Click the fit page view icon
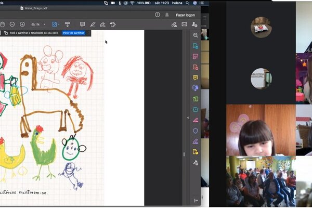This screenshot has width=312, height=208. pos(54,24)
